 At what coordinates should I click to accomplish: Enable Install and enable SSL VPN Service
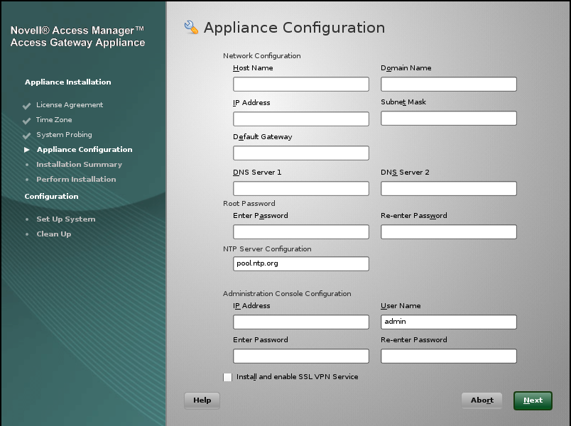click(227, 377)
